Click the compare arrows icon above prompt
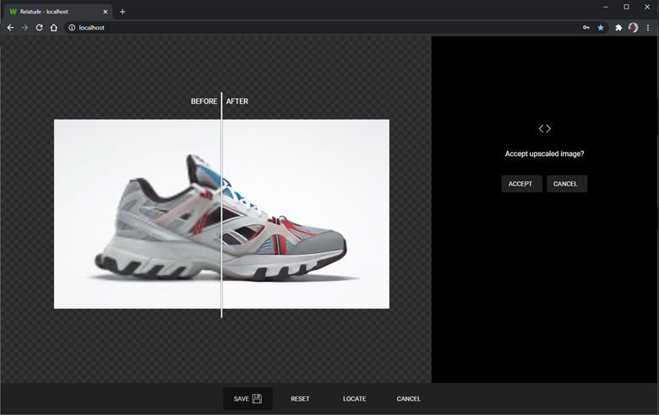Screen dimensions: 659x415 [x=545, y=129]
